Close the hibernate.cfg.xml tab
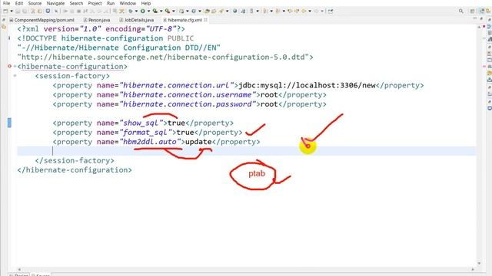The height and width of the screenshot is (276, 492). [205, 20]
